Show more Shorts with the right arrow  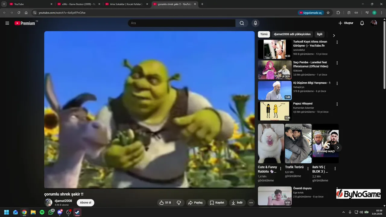tap(338, 148)
